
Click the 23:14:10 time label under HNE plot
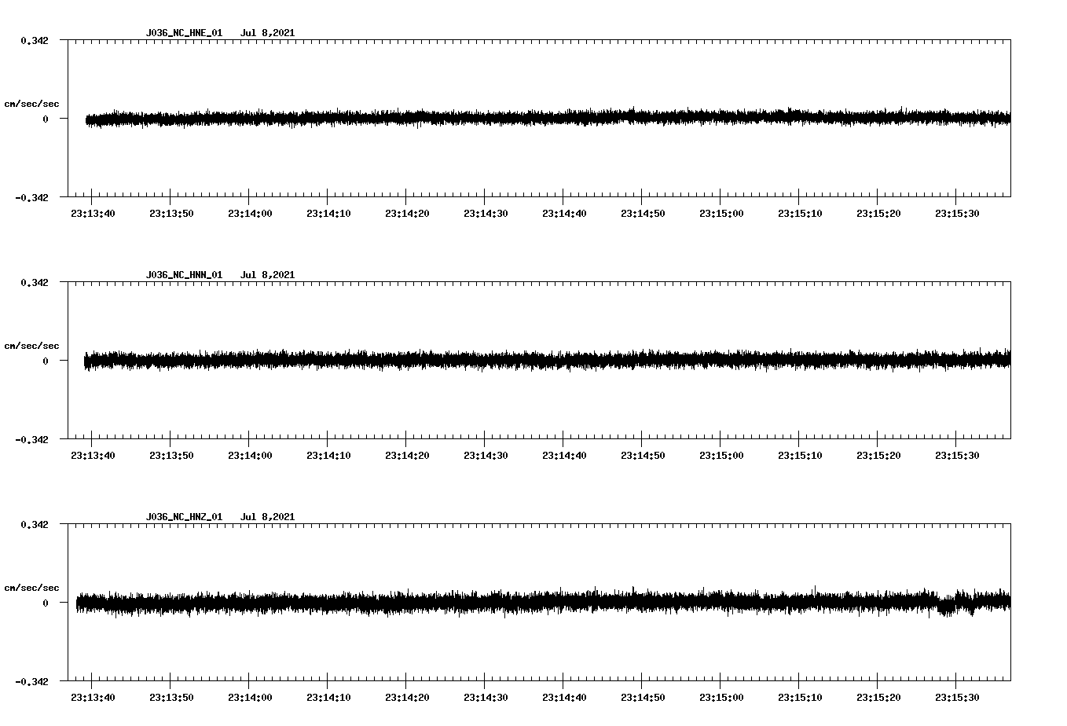[328, 214]
